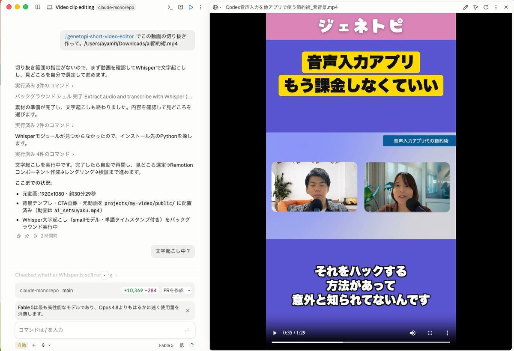Screen dimensions: 514x351
Task: Mute the video volume
Action: click(412, 333)
